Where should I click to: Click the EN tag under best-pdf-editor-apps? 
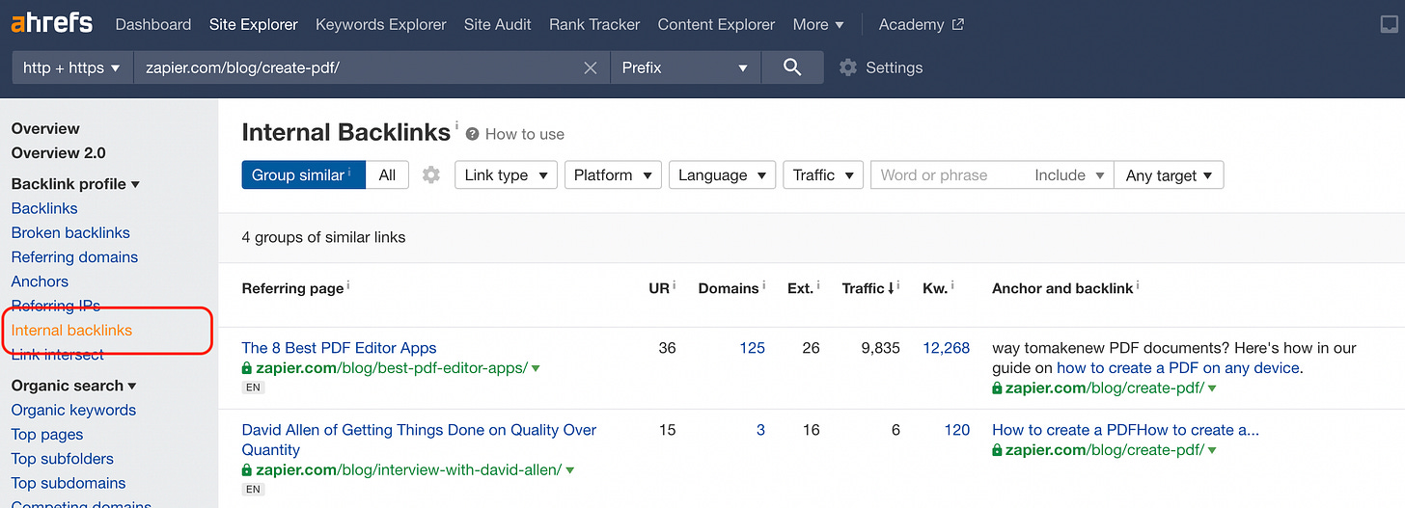(x=253, y=388)
